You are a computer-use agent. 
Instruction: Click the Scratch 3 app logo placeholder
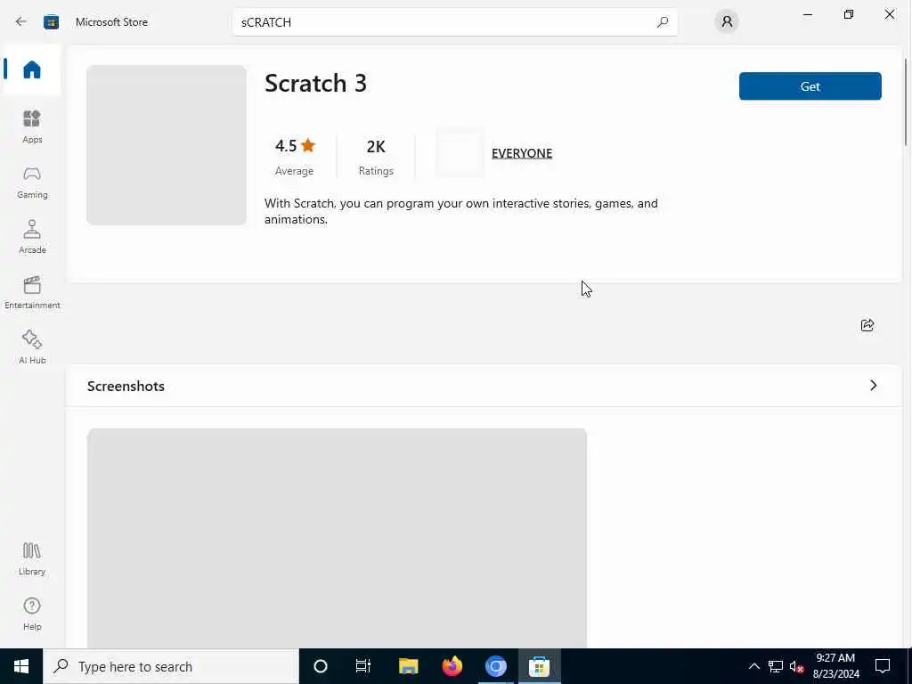click(x=167, y=145)
